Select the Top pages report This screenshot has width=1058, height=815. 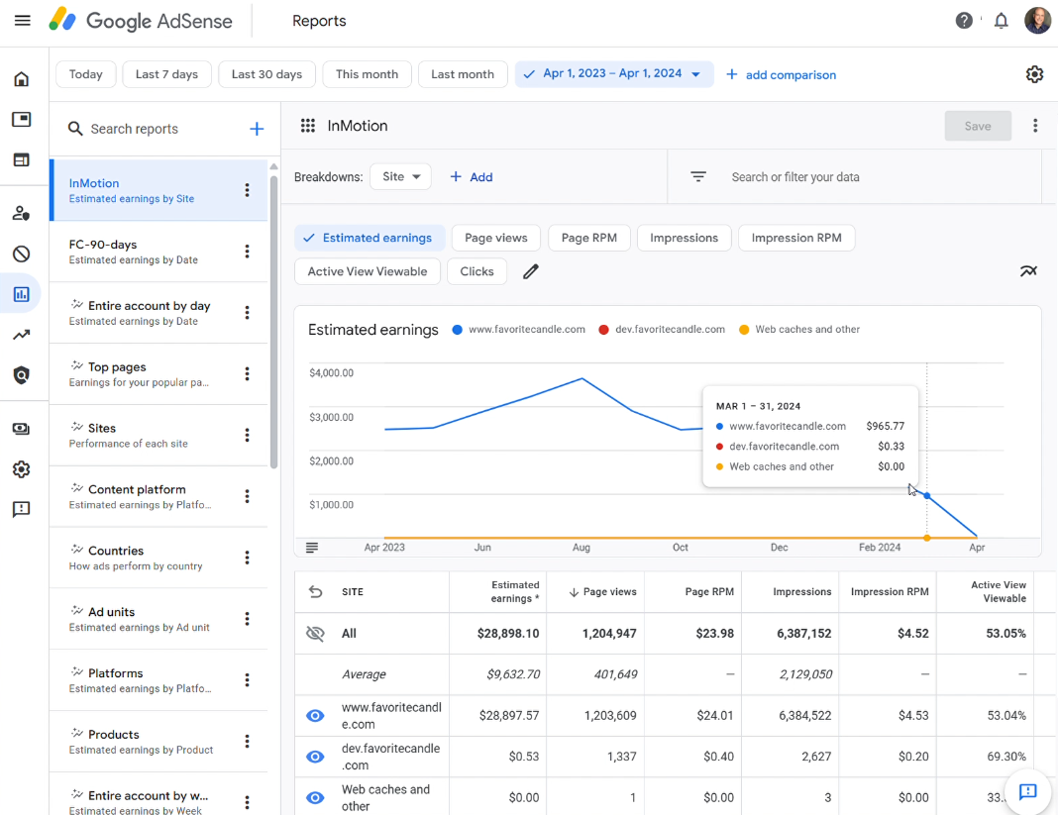(159, 374)
